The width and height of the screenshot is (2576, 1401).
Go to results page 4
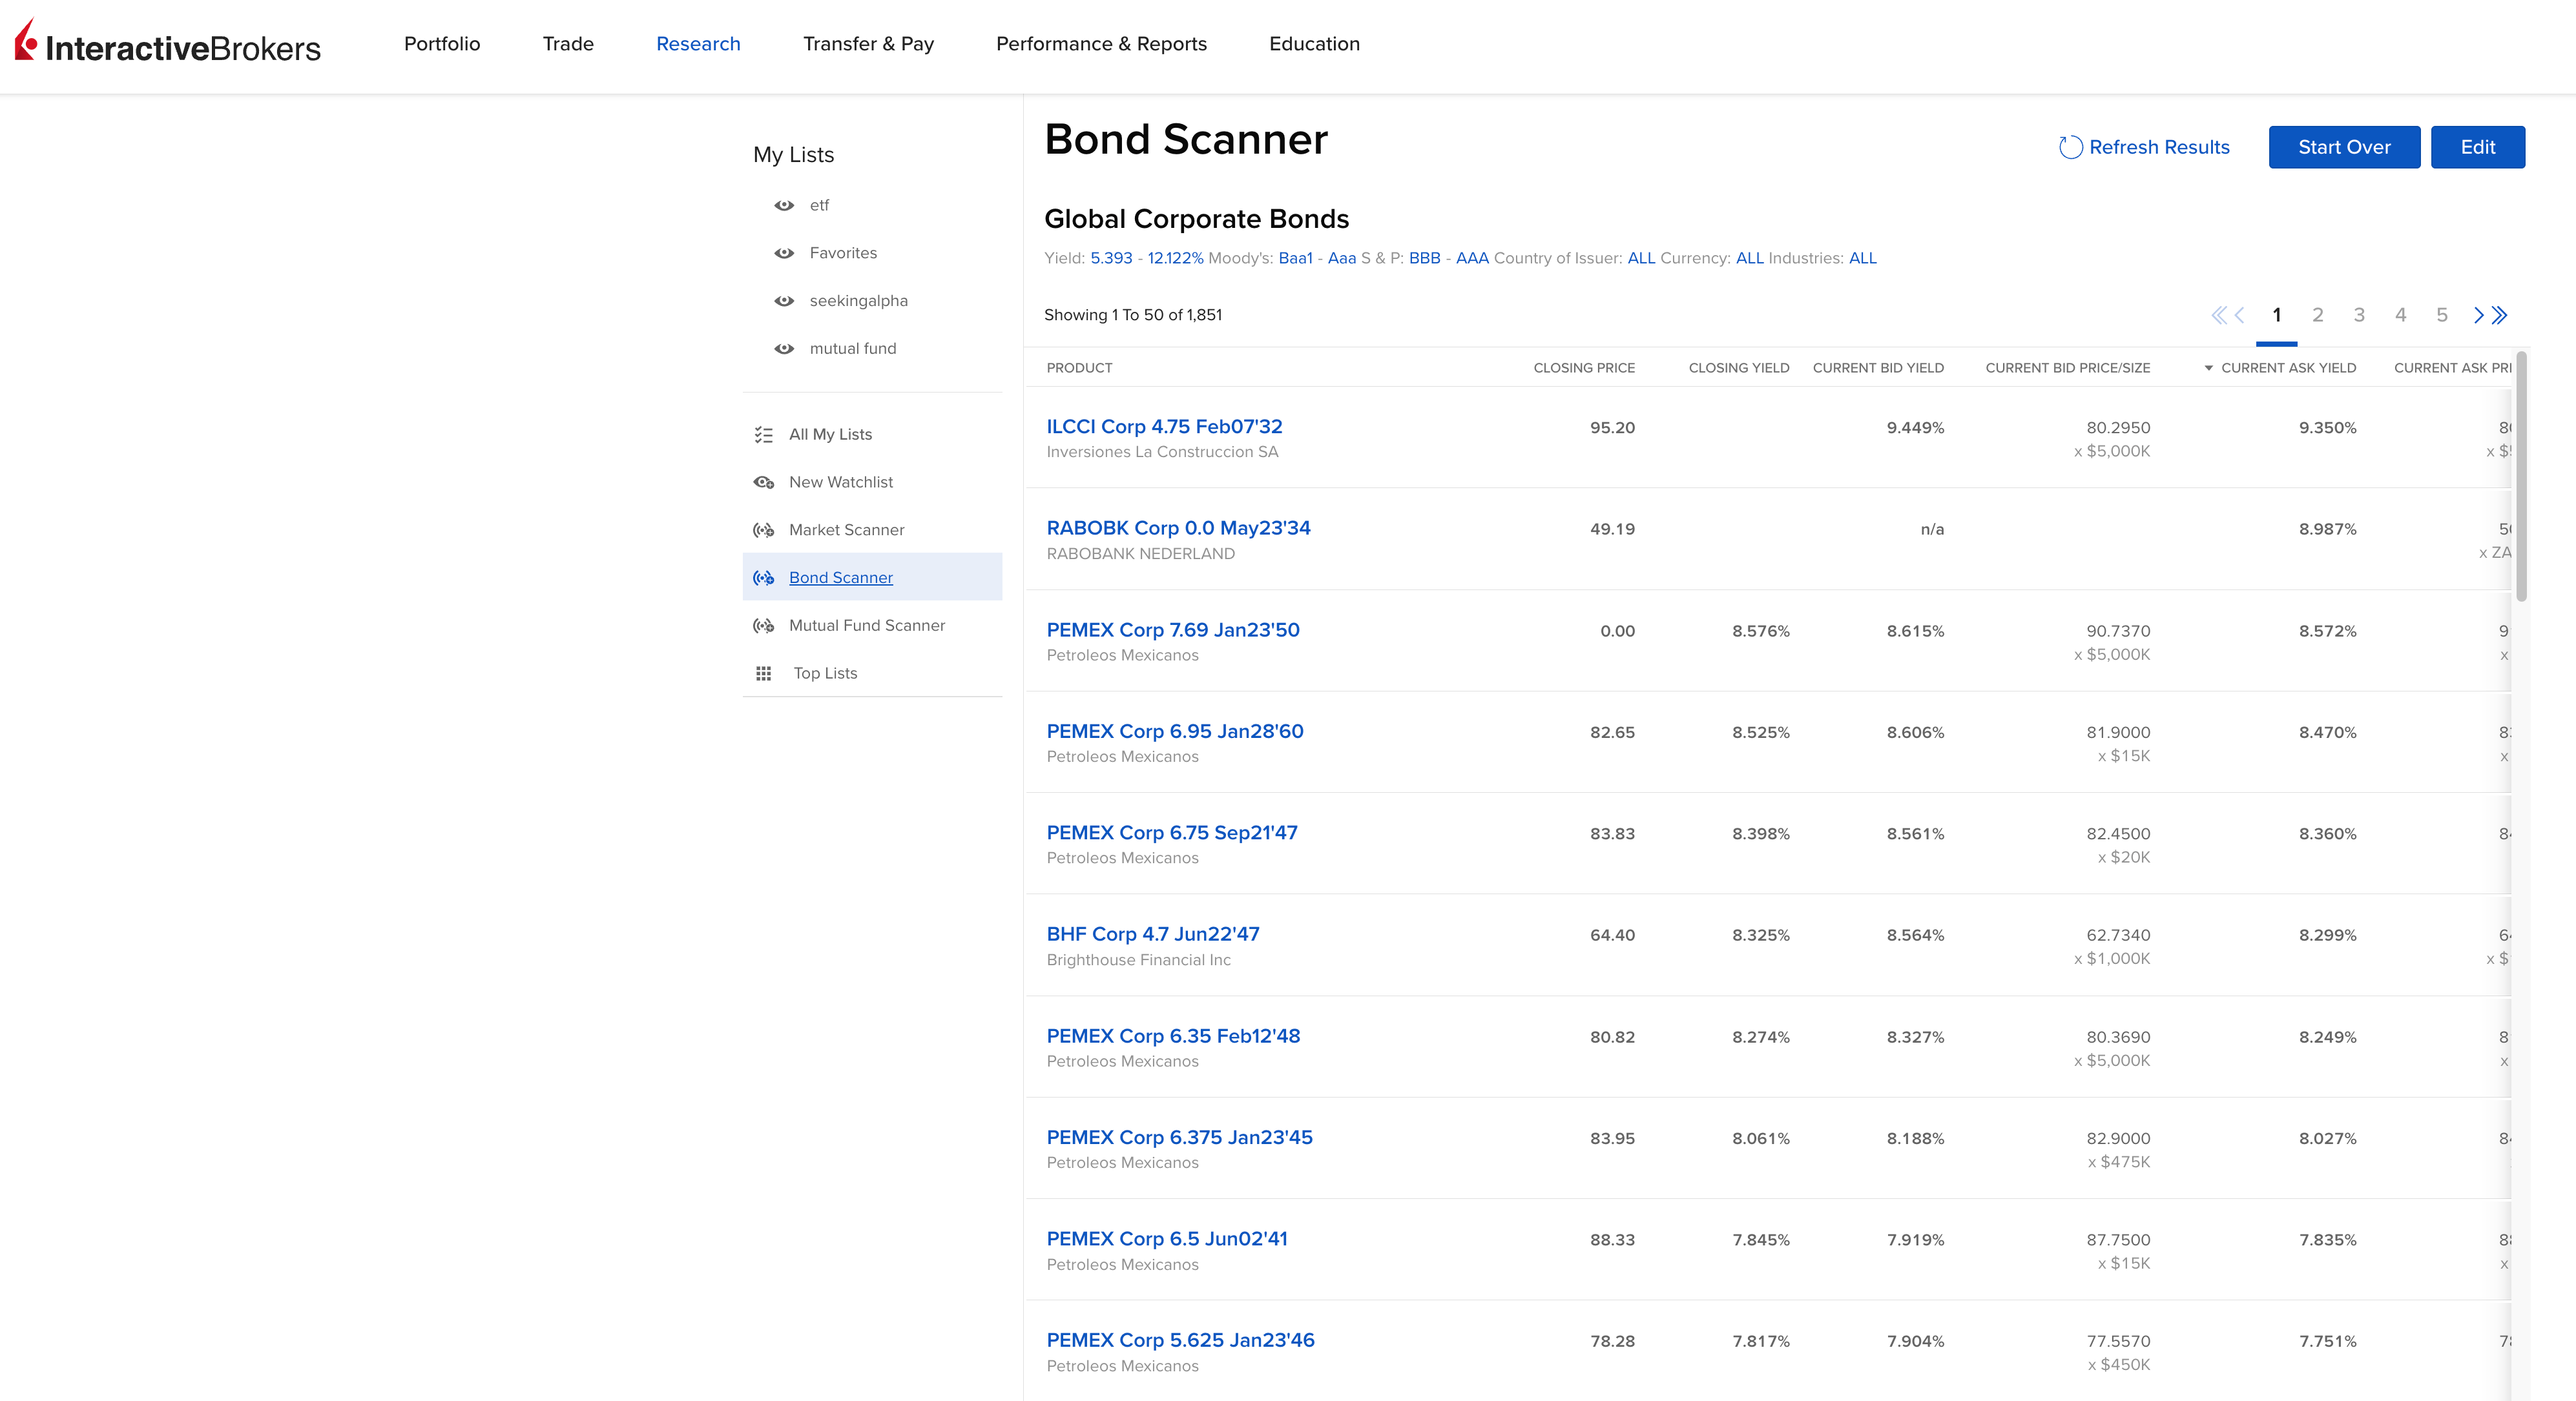pos(2400,316)
